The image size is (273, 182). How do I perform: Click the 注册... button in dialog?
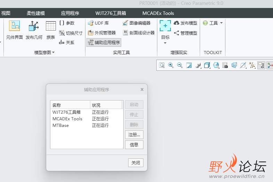pos(134,135)
